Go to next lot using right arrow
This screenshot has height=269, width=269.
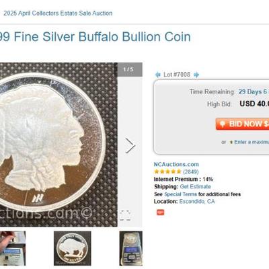(x=196, y=75)
